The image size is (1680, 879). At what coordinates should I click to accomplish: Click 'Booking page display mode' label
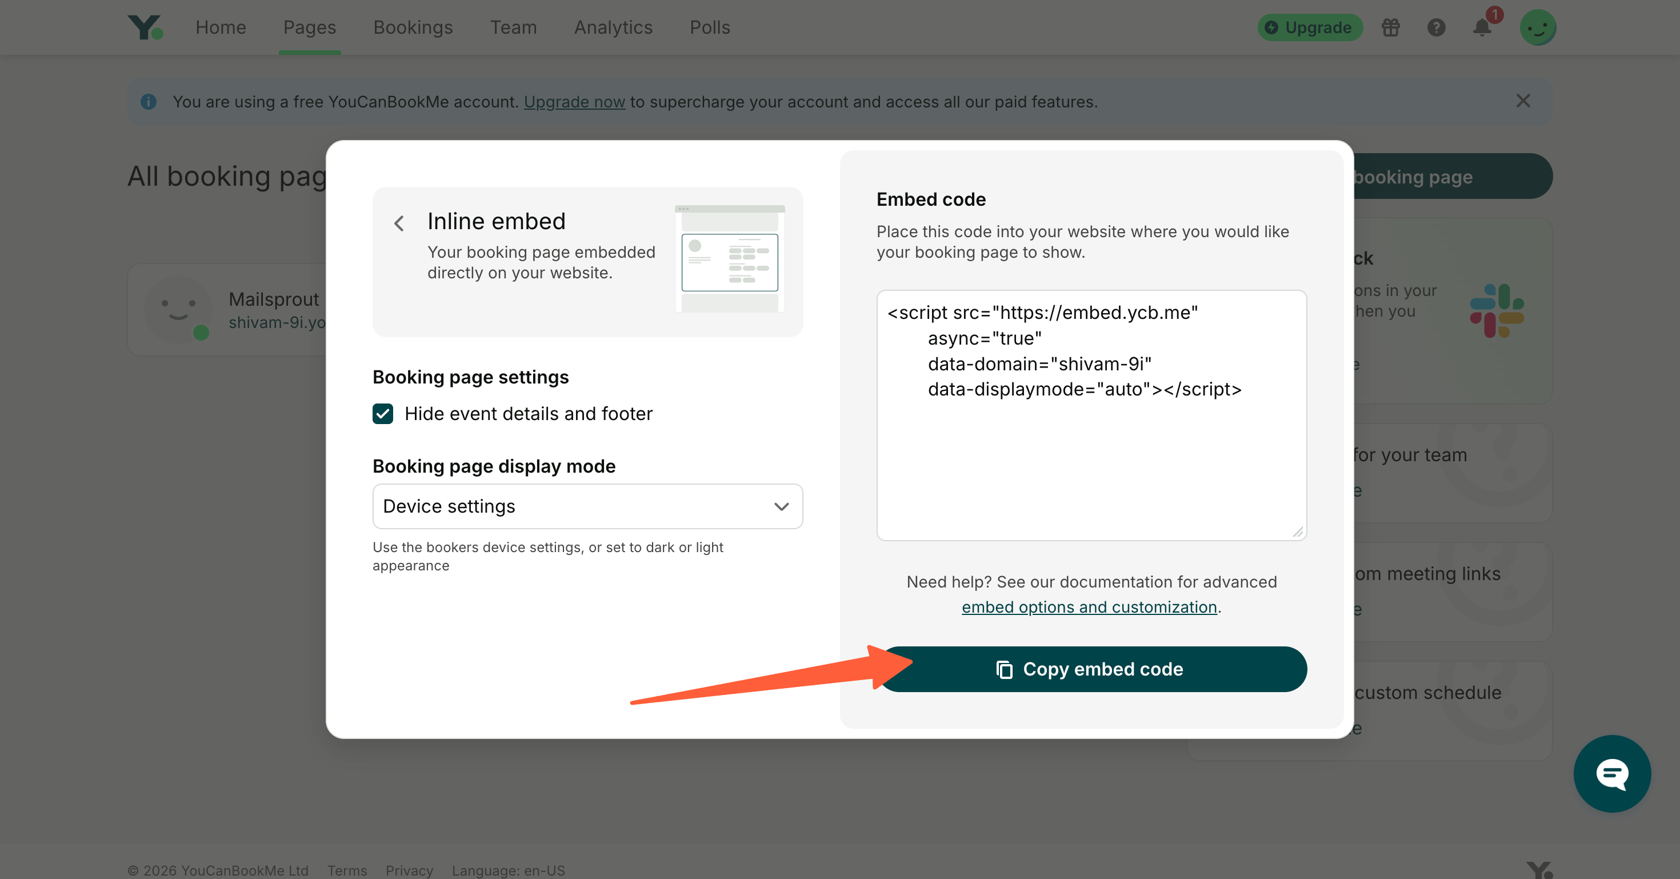pos(494,466)
